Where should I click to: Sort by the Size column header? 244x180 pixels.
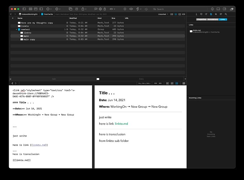[x=113, y=18]
